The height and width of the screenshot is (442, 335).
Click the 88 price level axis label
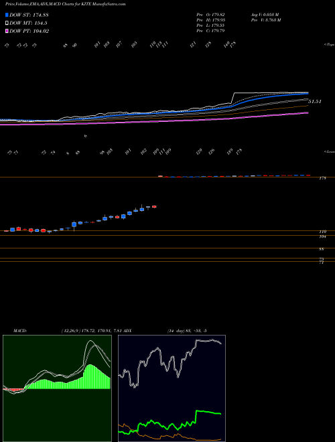coord(322,249)
